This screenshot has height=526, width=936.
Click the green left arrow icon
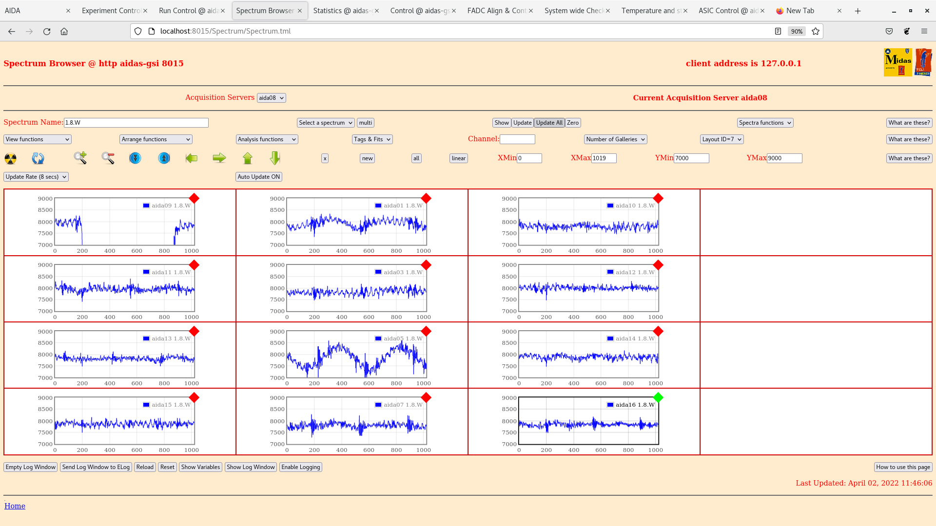192,158
